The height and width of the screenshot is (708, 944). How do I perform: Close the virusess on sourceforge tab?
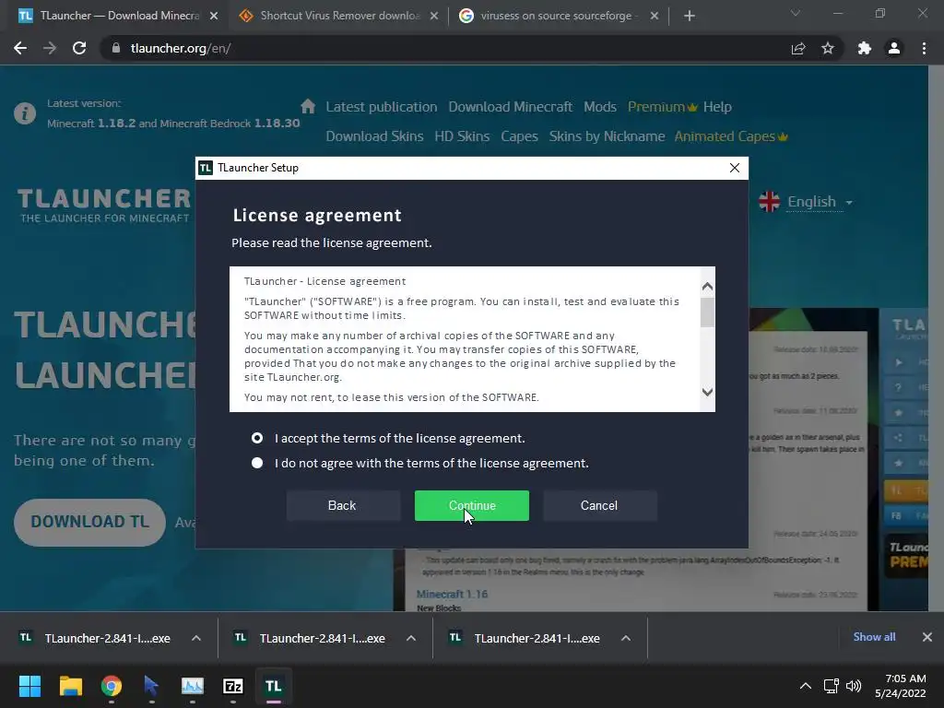[x=655, y=17]
